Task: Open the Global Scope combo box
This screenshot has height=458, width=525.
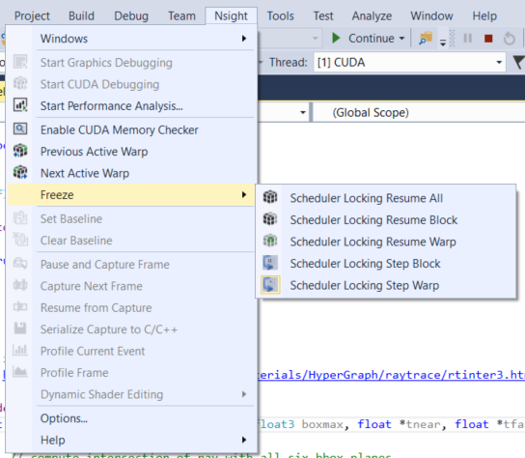Action: click(419, 113)
